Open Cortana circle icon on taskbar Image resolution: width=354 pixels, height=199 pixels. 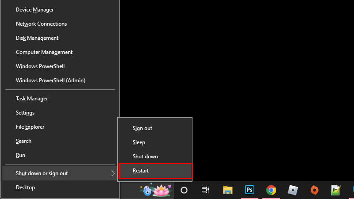click(184, 190)
